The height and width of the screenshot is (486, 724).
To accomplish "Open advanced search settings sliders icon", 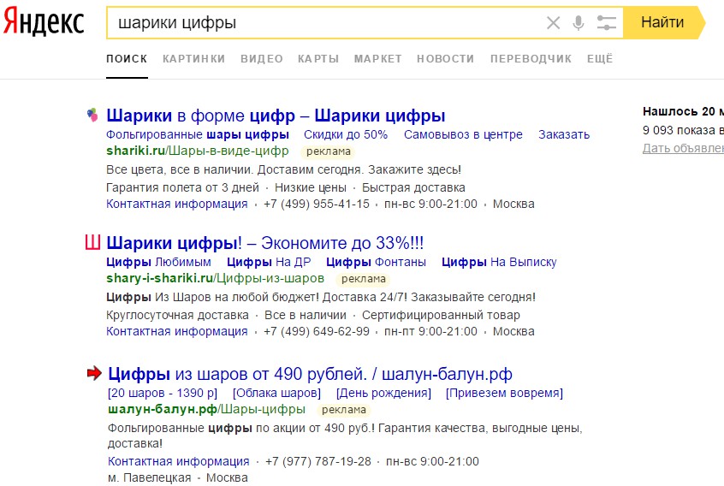I will coord(606,22).
